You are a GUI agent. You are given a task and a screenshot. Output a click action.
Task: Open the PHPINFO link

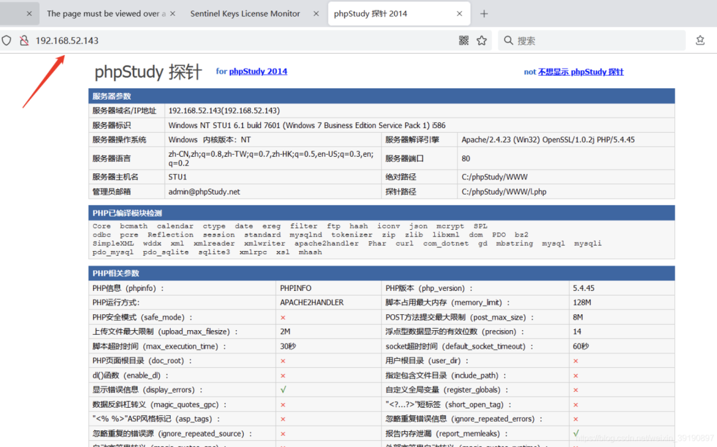[295, 288]
